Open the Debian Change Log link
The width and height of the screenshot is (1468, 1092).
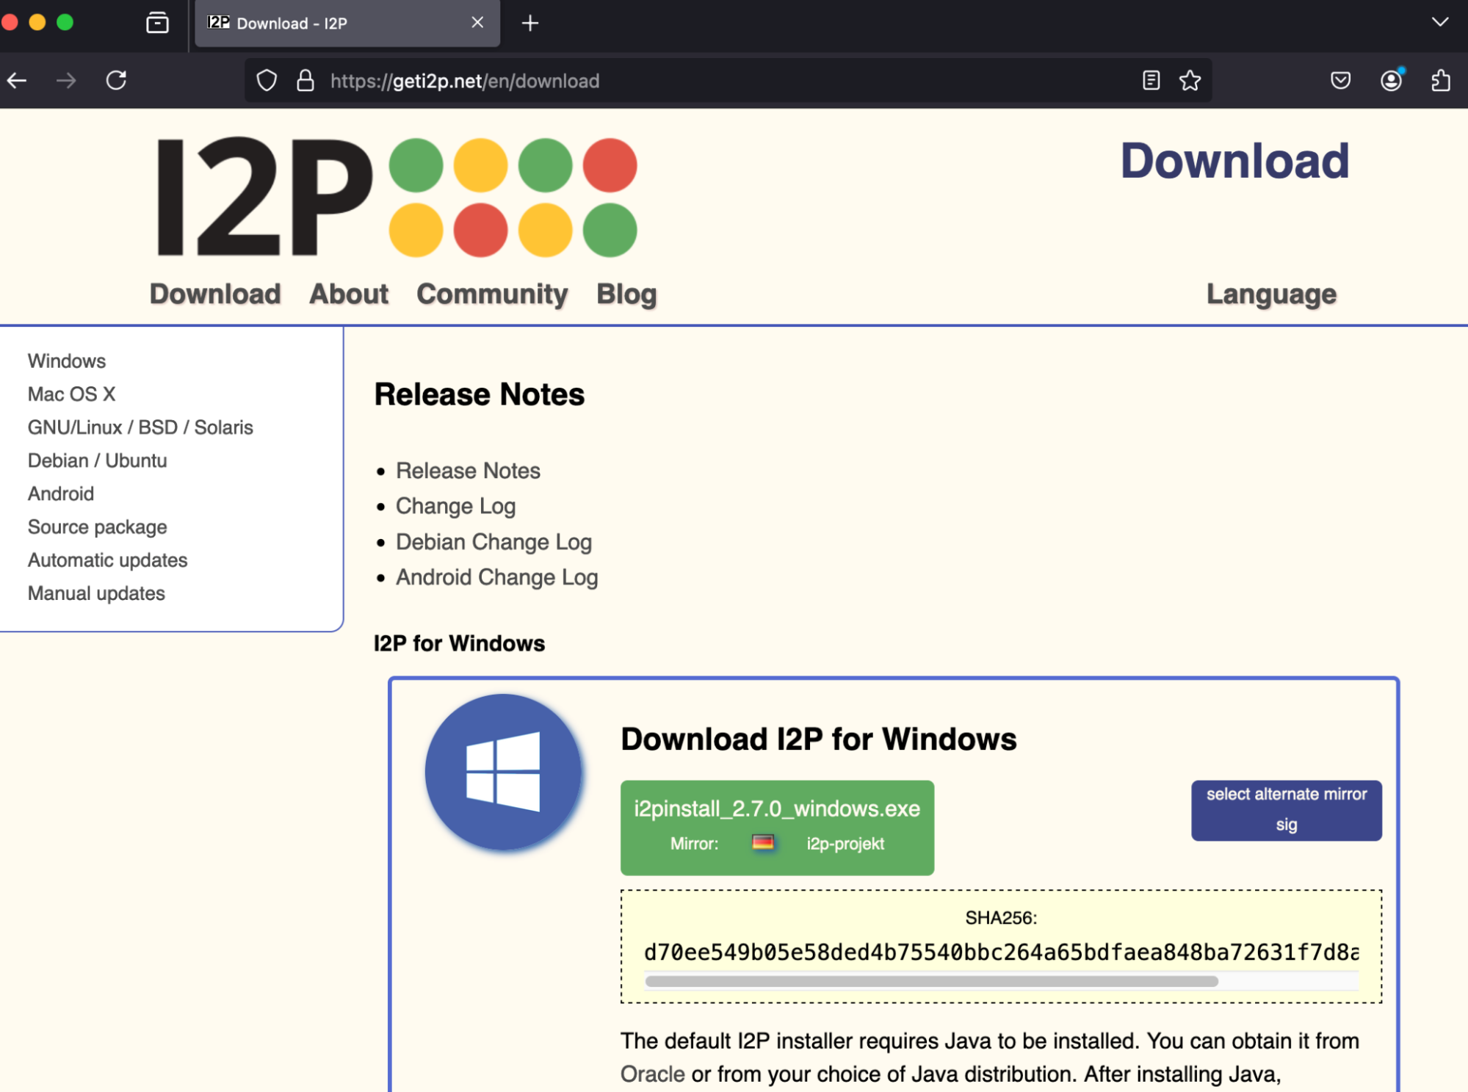coord(493,542)
